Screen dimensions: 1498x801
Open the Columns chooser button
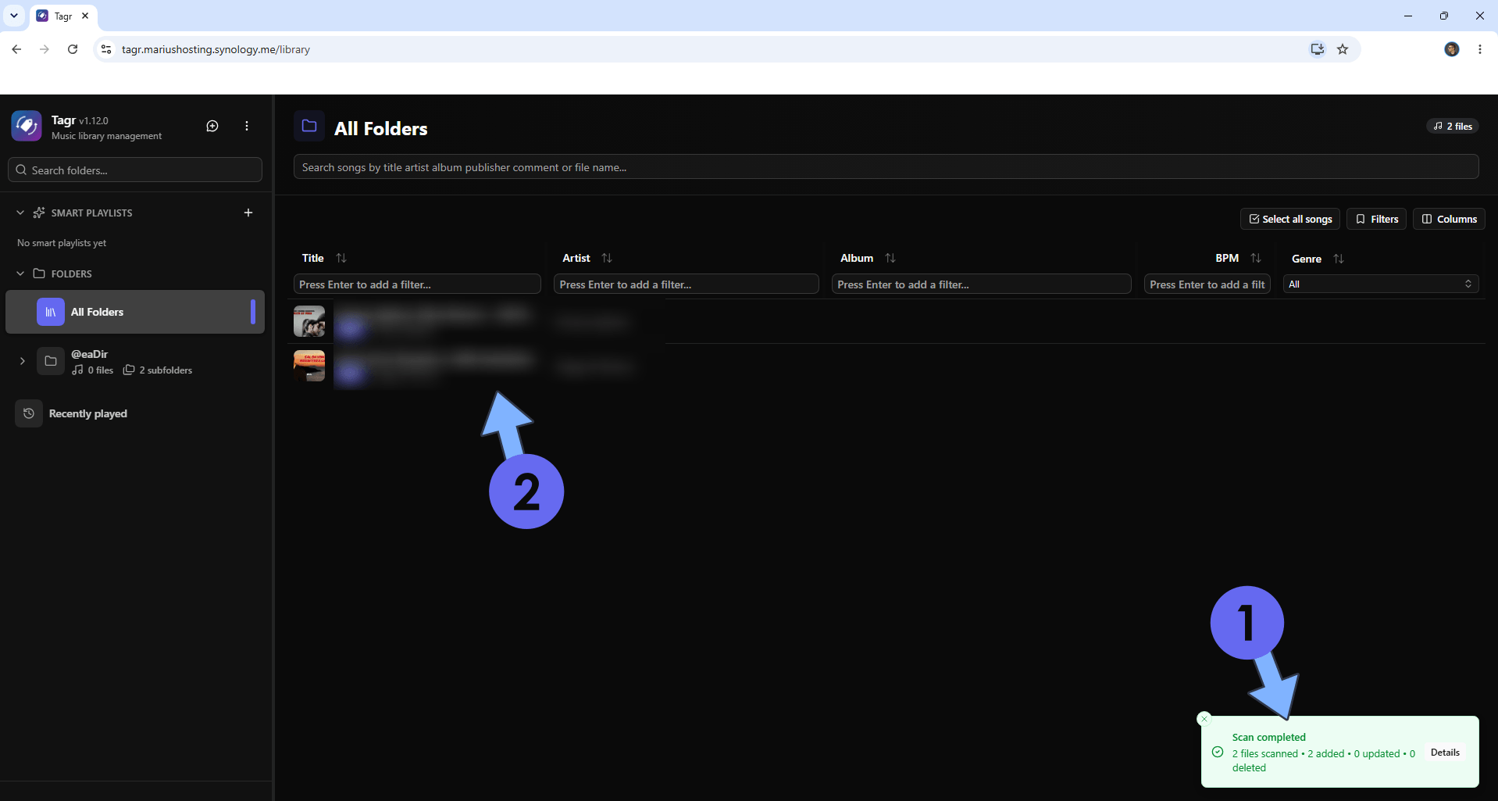[1449, 219]
